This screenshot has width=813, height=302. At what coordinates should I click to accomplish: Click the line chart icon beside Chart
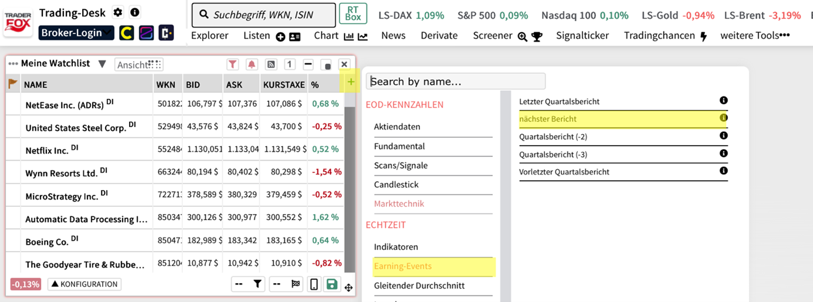pos(363,36)
